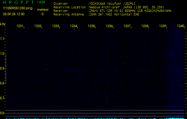Click the 10mH 3el.YAGI antenna text
This screenshot has width=187, height=119.
tap(114, 15)
